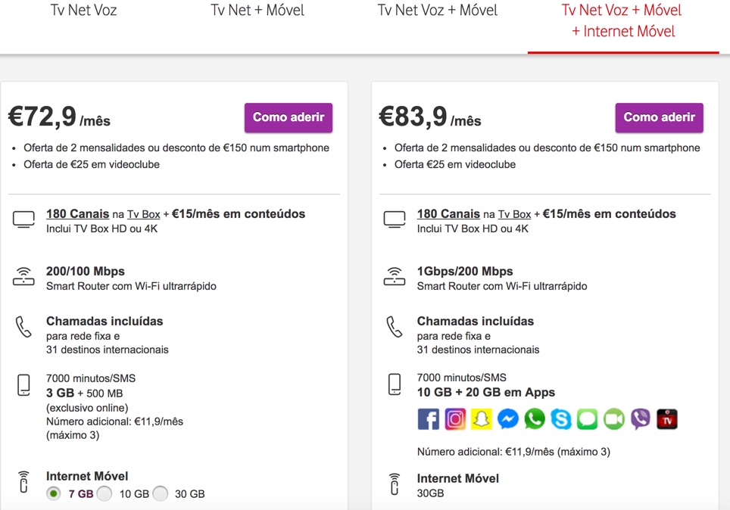Click the Skype app icon

(x=561, y=419)
